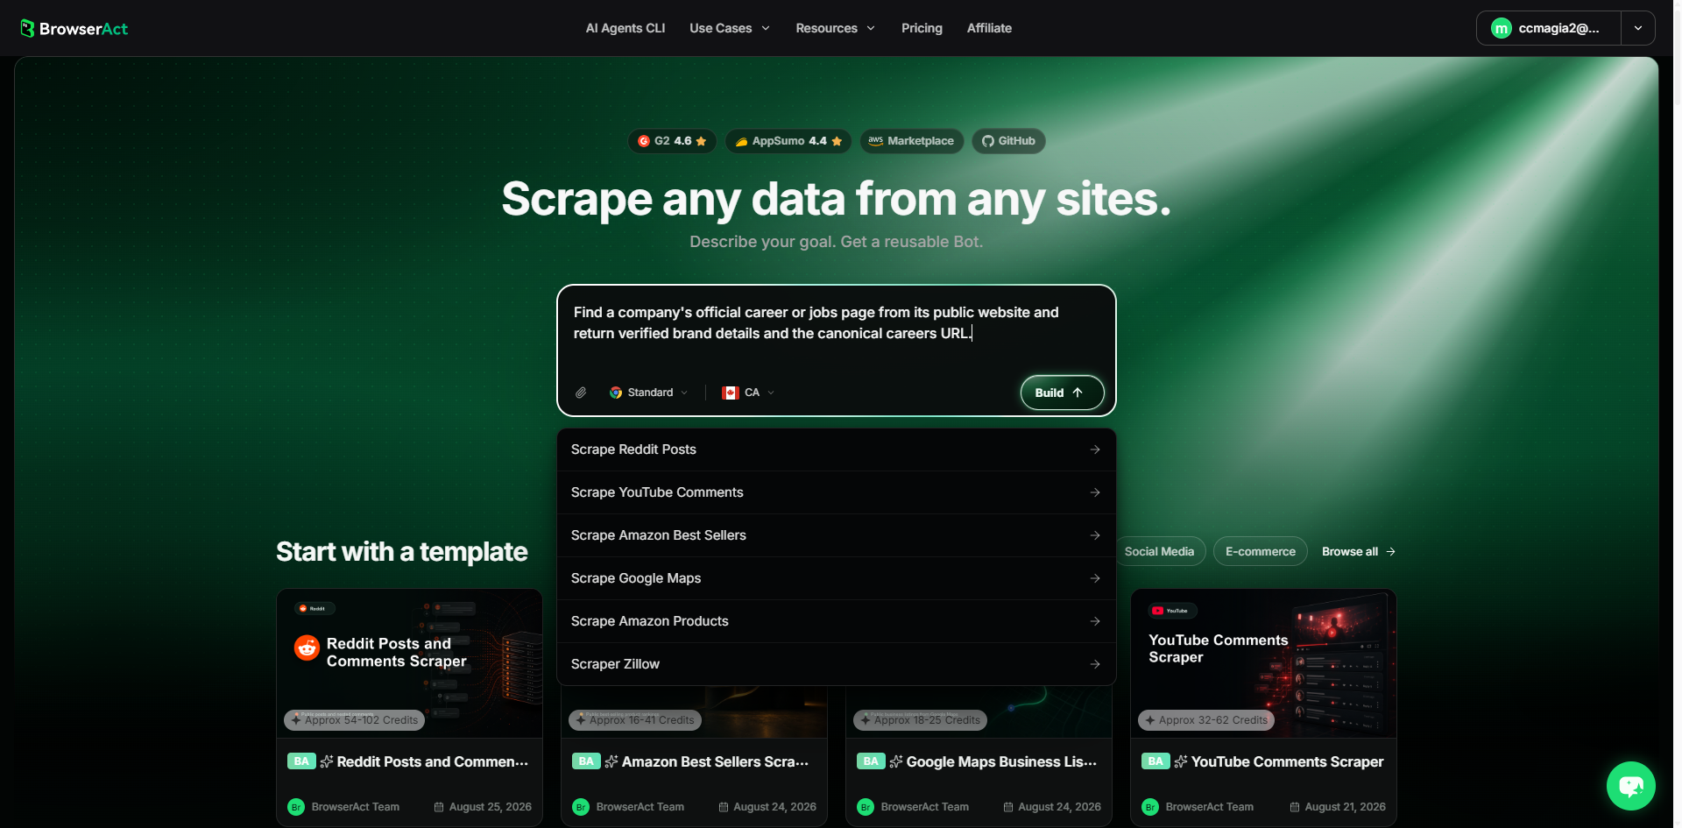This screenshot has width=1682, height=828.
Task: Open the account dropdown chevron
Action: point(1637,28)
